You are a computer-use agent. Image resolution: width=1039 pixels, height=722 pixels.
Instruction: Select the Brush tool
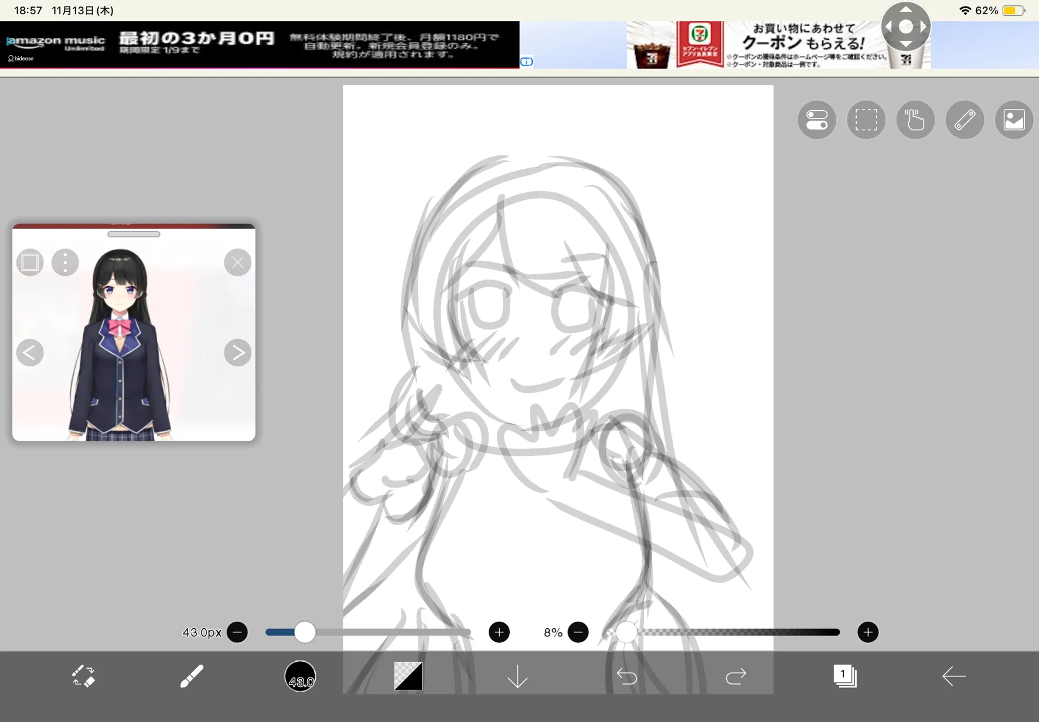click(x=192, y=676)
